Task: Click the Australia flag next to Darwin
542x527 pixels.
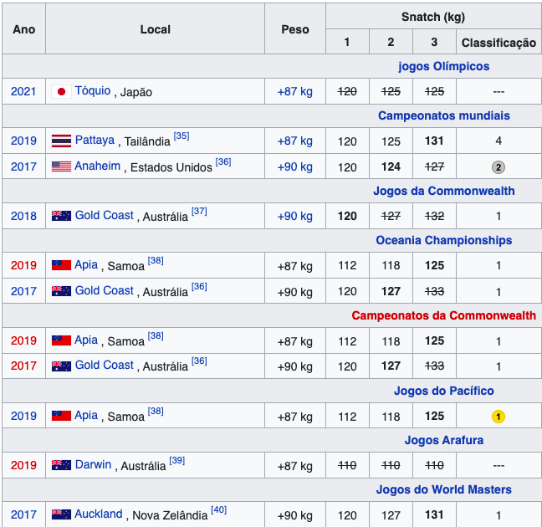Action: coord(60,465)
